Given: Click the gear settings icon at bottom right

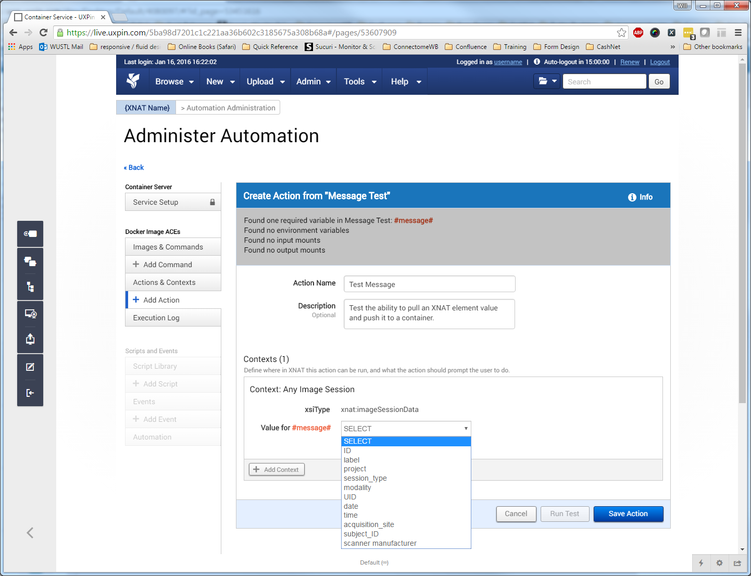Looking at the screenshot, I should click(x=719, y=563).
